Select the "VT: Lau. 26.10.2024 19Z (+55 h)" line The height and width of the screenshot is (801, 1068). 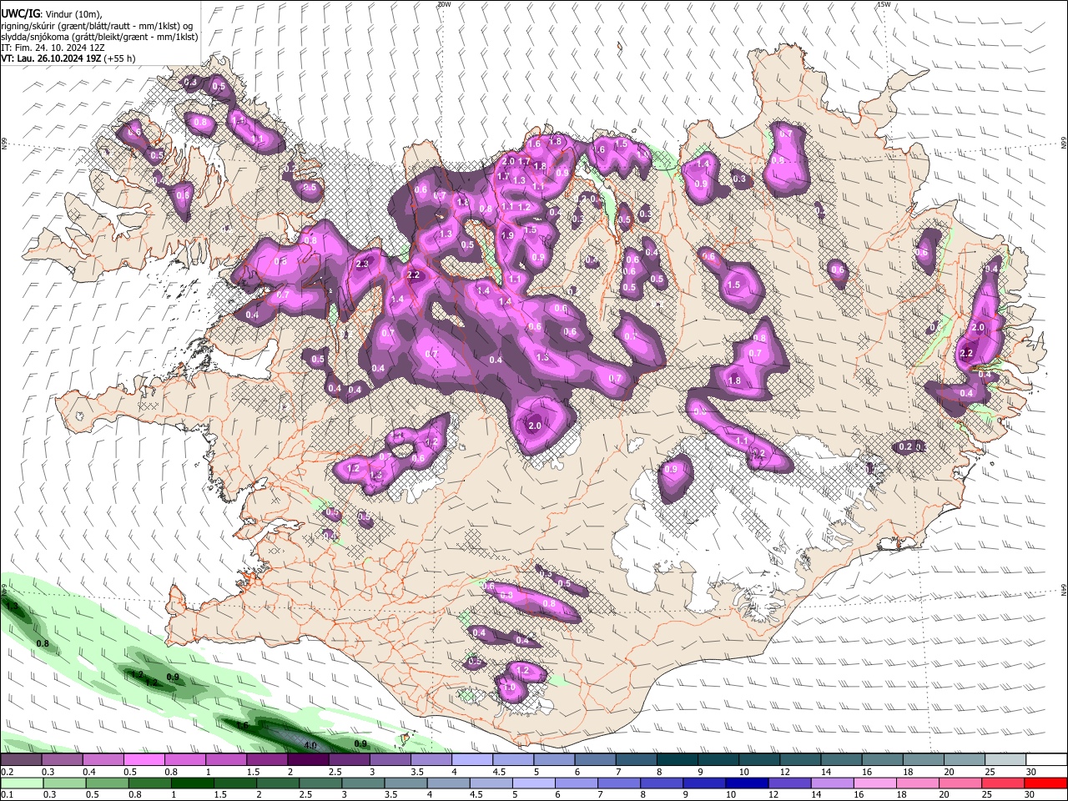(68, 58)
